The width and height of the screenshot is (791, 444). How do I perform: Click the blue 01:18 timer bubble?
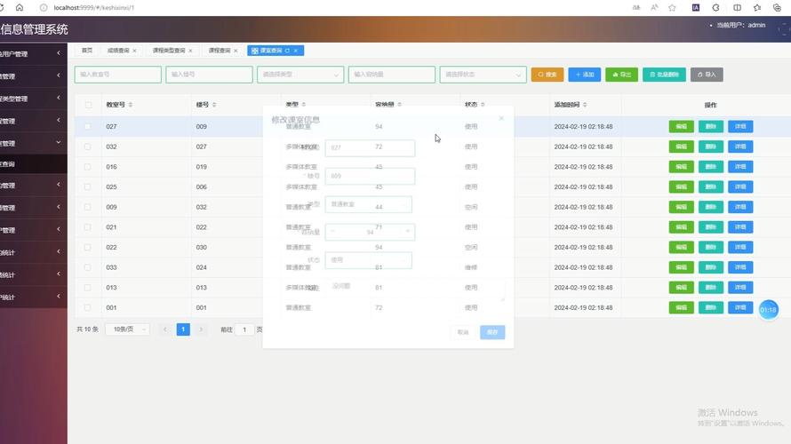768,309
